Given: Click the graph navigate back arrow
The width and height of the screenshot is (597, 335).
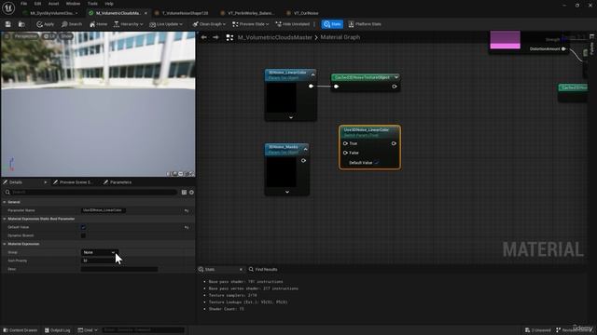Looking at the screenshot, I should (203, 37).
